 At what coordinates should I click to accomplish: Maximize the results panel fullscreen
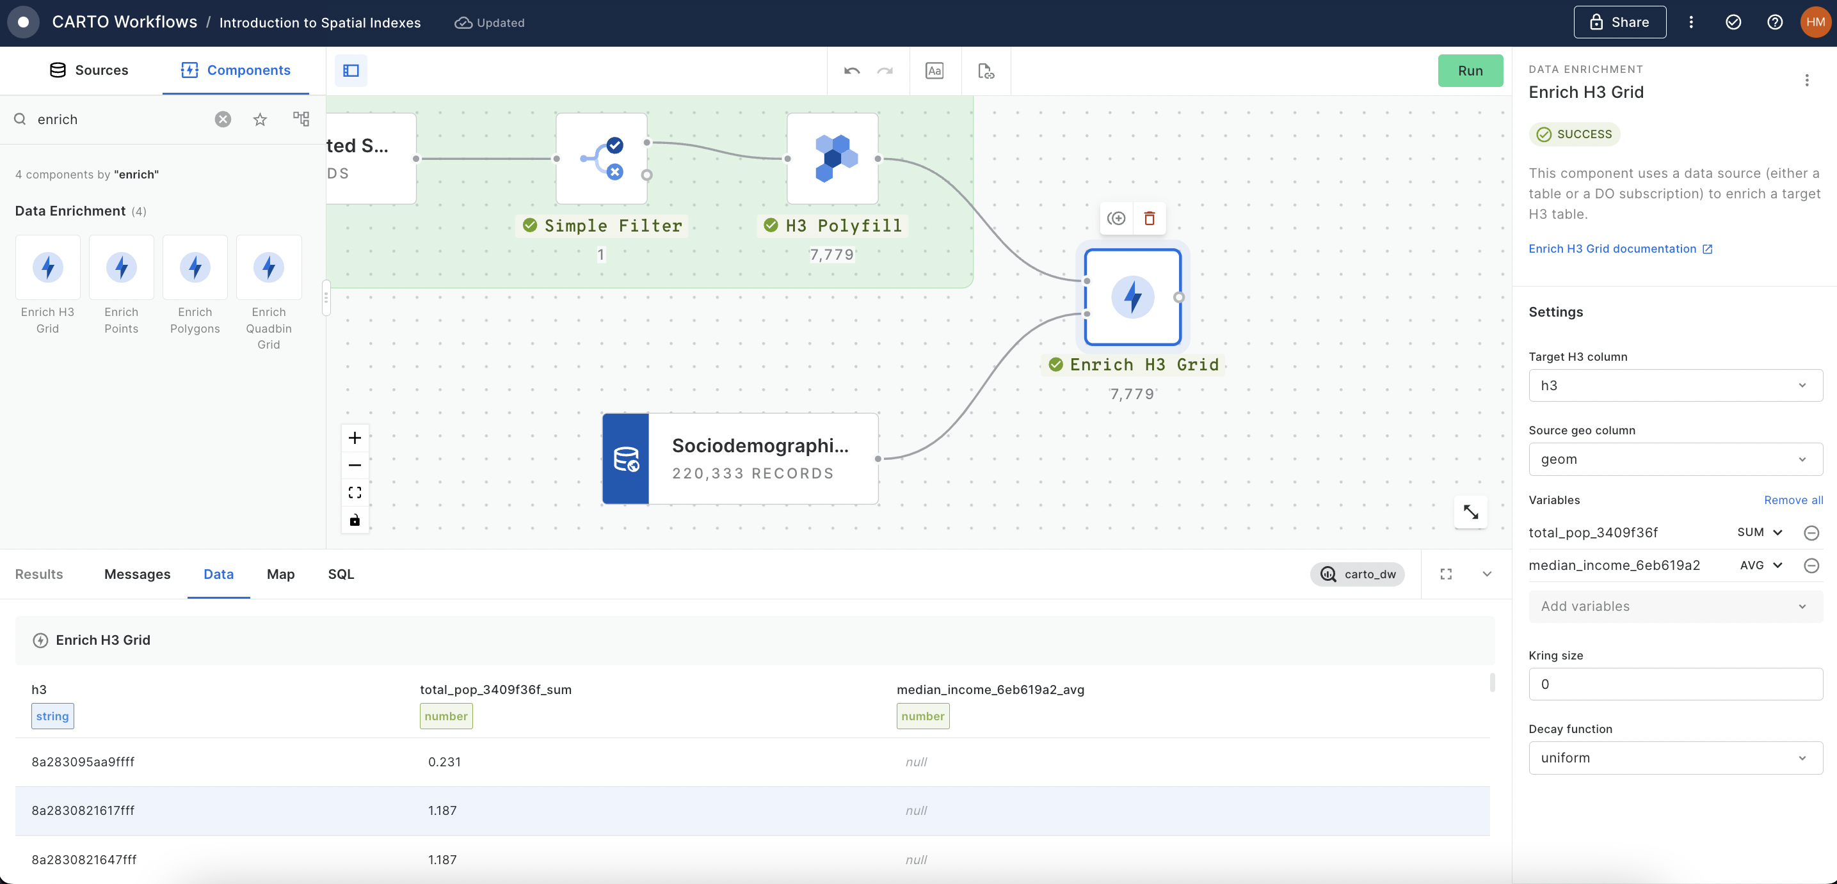point(1446,574)
